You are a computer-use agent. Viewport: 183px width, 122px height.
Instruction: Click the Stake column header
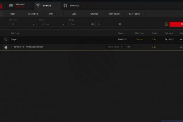click(x=121, y=33)
